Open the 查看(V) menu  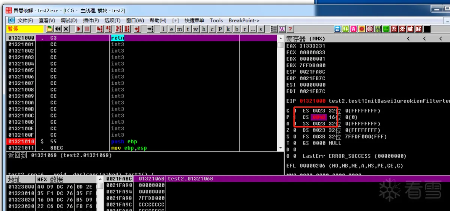(x=46, y=20)
